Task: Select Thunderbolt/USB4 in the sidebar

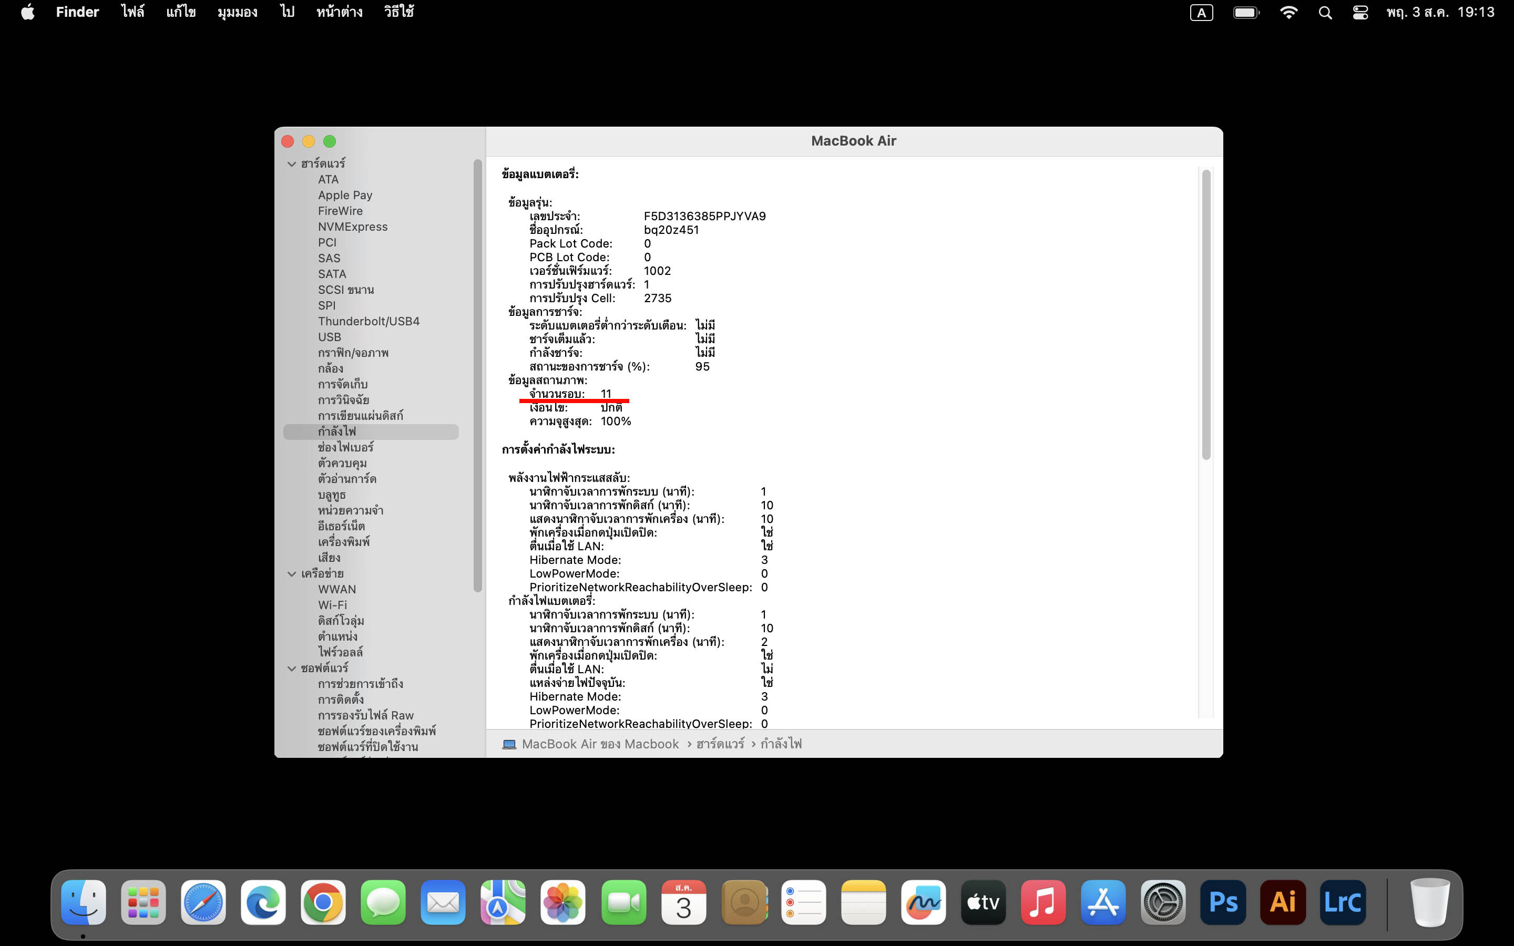Action: [x=369, y=321]
